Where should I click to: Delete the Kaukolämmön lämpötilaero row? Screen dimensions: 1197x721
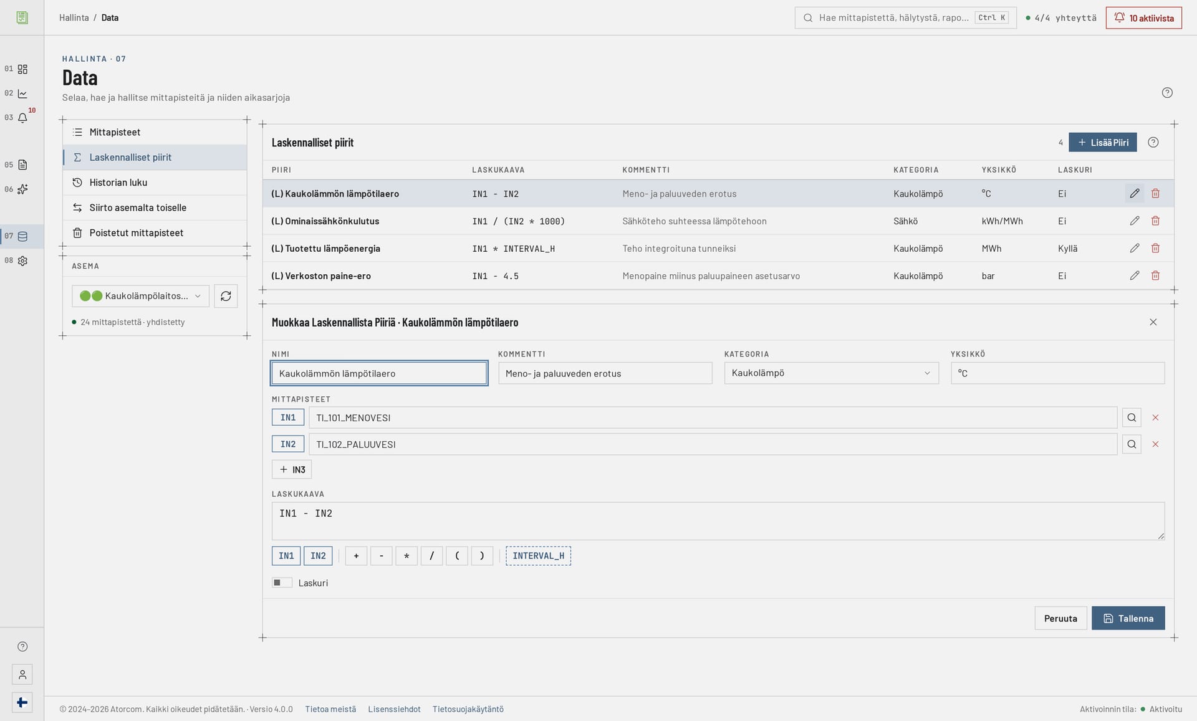click(x=1155, y=194)
